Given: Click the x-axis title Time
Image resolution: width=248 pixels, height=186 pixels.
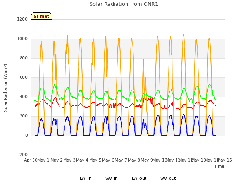Looking at the screenshot, I should click(219, 166).
